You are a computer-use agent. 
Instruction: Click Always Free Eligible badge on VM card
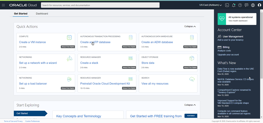point(68,47)
